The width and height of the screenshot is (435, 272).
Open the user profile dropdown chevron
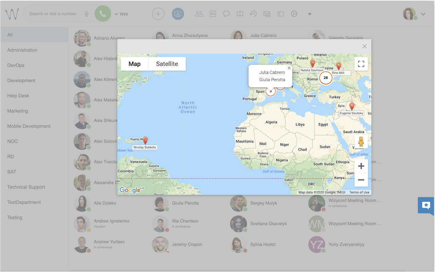tap(423, 14)
